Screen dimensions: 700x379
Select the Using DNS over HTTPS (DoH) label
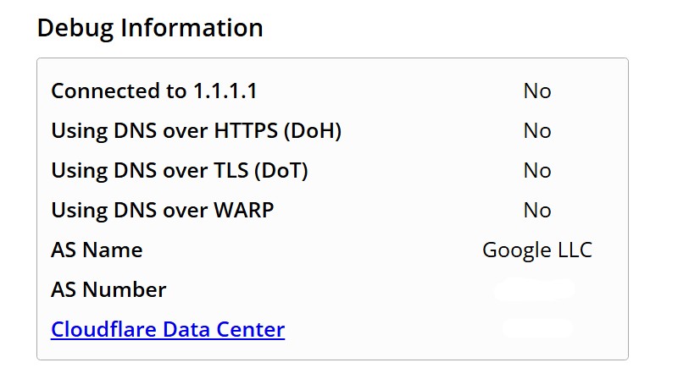[197, 131]
